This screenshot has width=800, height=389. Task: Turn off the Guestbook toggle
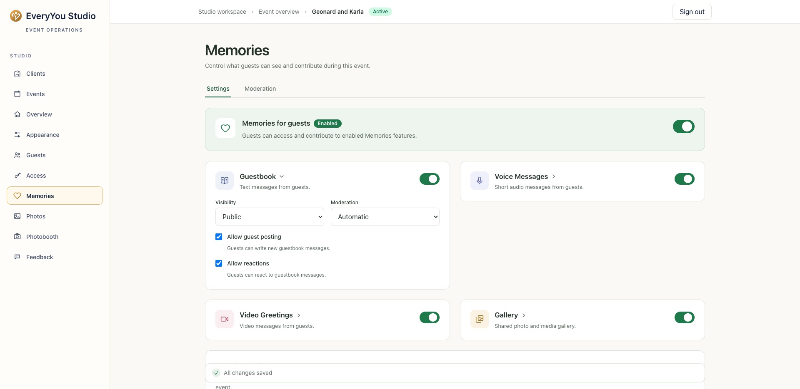click(430, 179)
